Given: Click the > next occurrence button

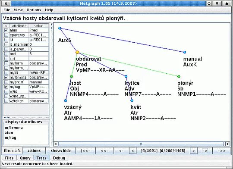Looking at the screenshot, I should tap(194, 151).
